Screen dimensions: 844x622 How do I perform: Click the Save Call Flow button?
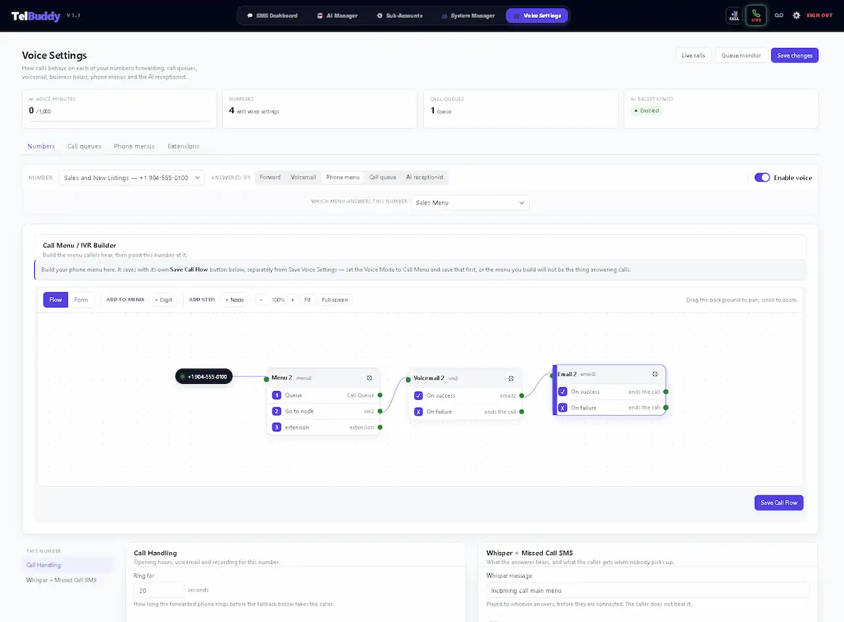pos(779,503)
